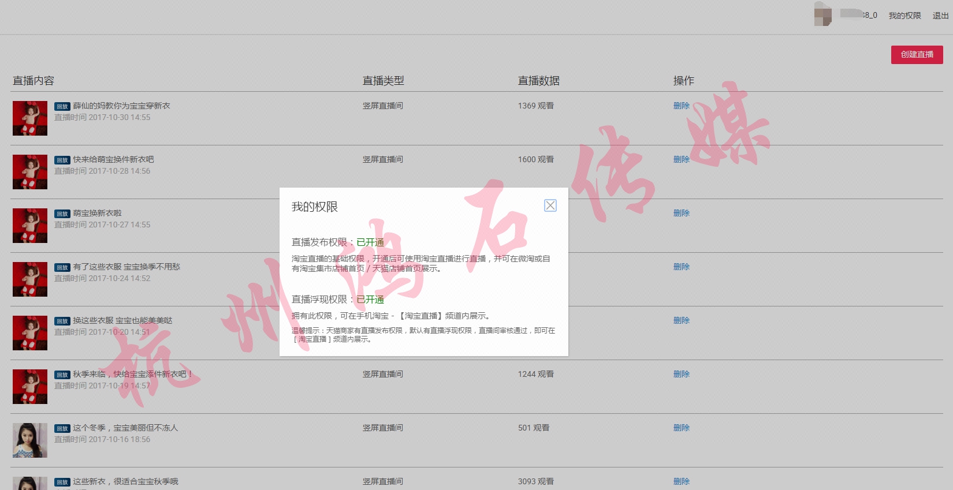
Task: Click the 直播数据 column header
Action: (x=538, y=81)
